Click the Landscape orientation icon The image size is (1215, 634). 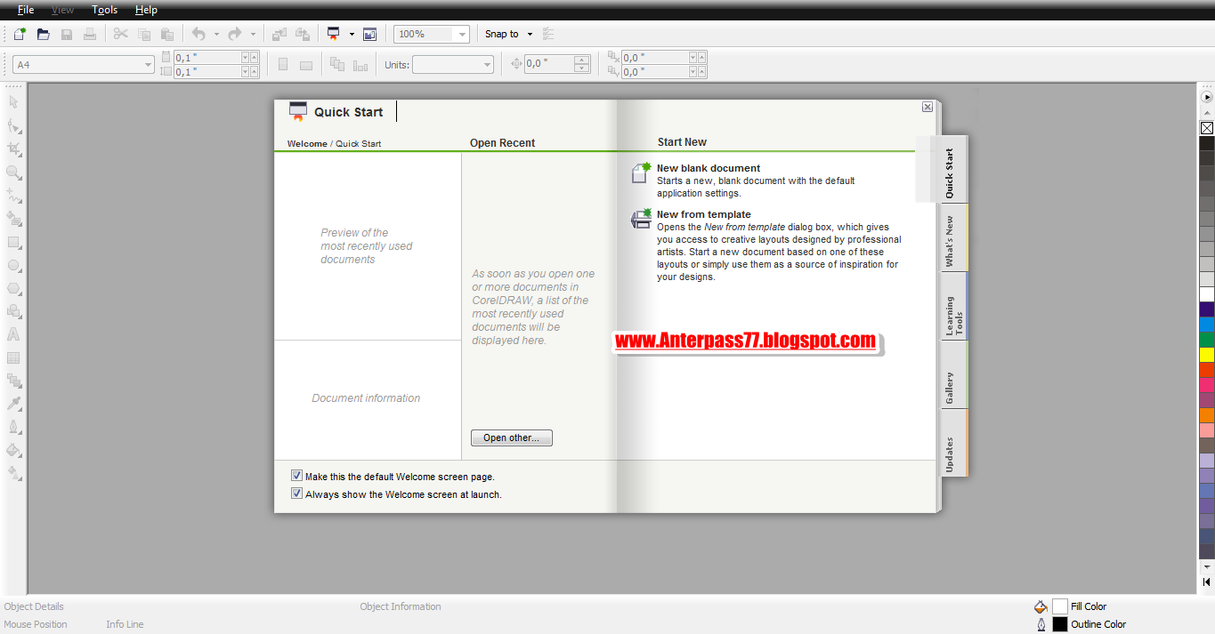(306, 65)
